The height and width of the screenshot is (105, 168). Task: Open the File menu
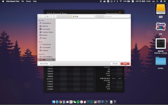23,1
